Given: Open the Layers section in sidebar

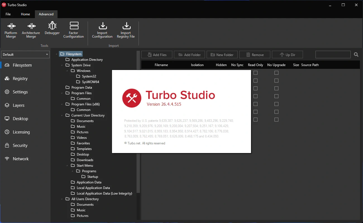Looking at the screenshot, I should [18, 105].
